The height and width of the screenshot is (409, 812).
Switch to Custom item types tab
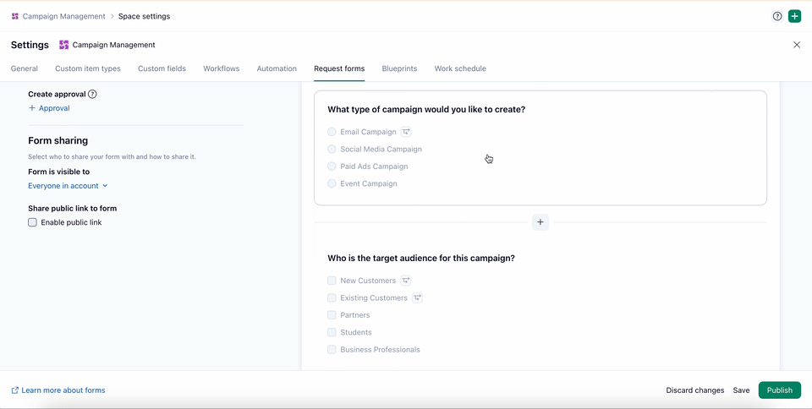[88, 68]
